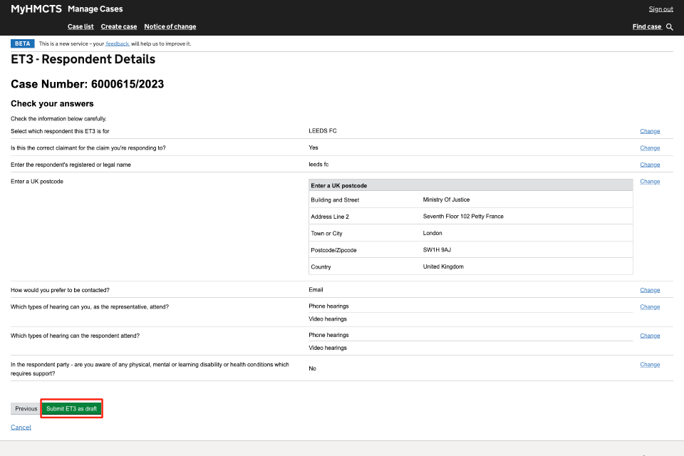
Task: Sign out of MyHMCTS
Action: (x=660, y=9)
